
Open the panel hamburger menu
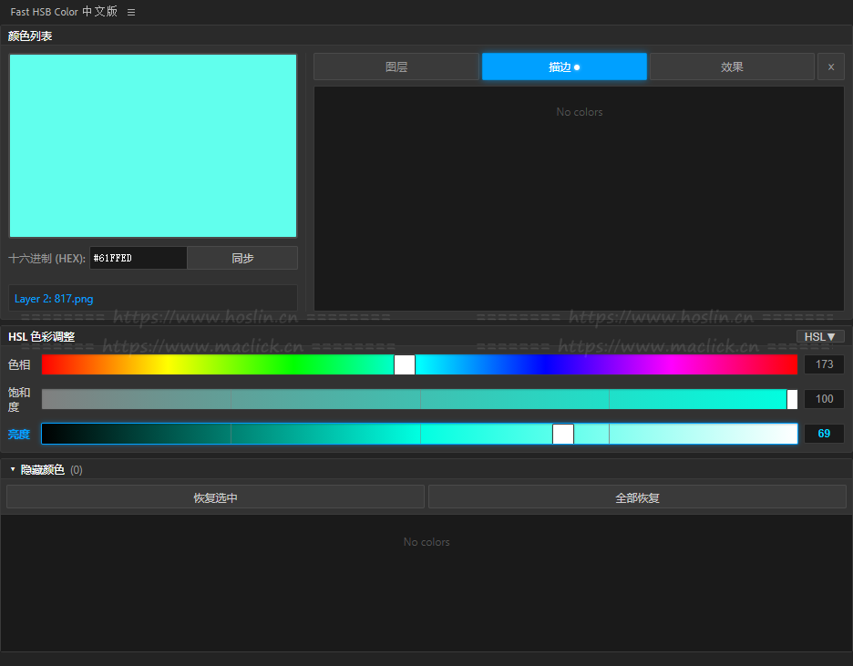tap(131, 13)
